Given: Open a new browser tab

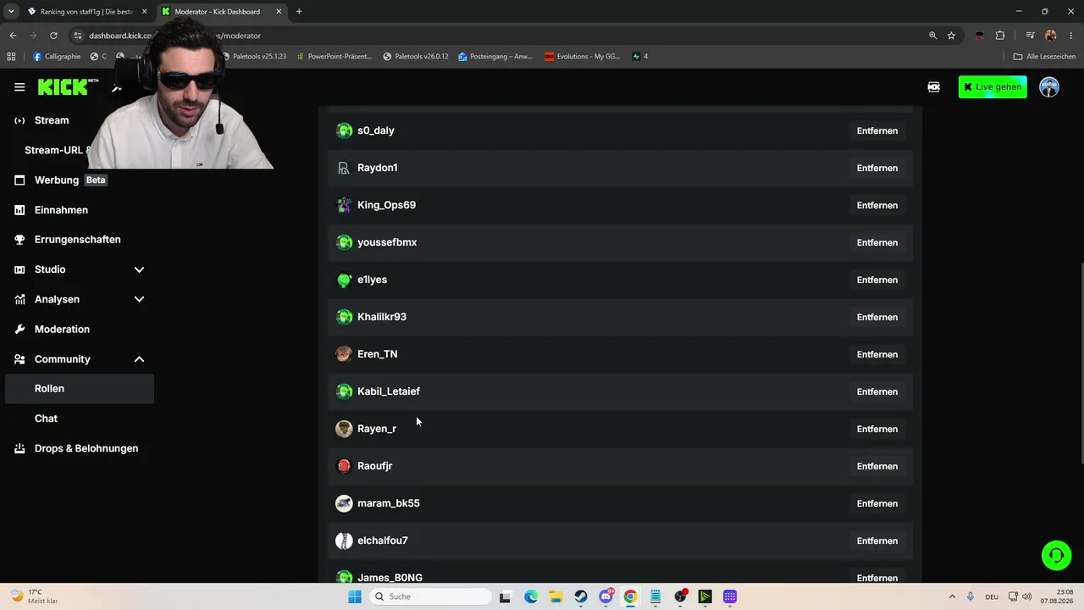Looking at the screenshot, I should coord(299,12).
